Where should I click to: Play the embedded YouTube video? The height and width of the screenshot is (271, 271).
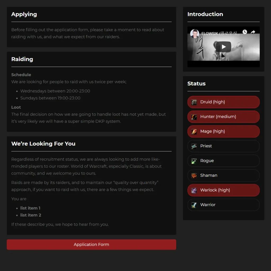pos(223,46)
